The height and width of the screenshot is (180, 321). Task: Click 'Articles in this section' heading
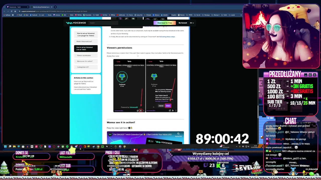tap(84, 78)
